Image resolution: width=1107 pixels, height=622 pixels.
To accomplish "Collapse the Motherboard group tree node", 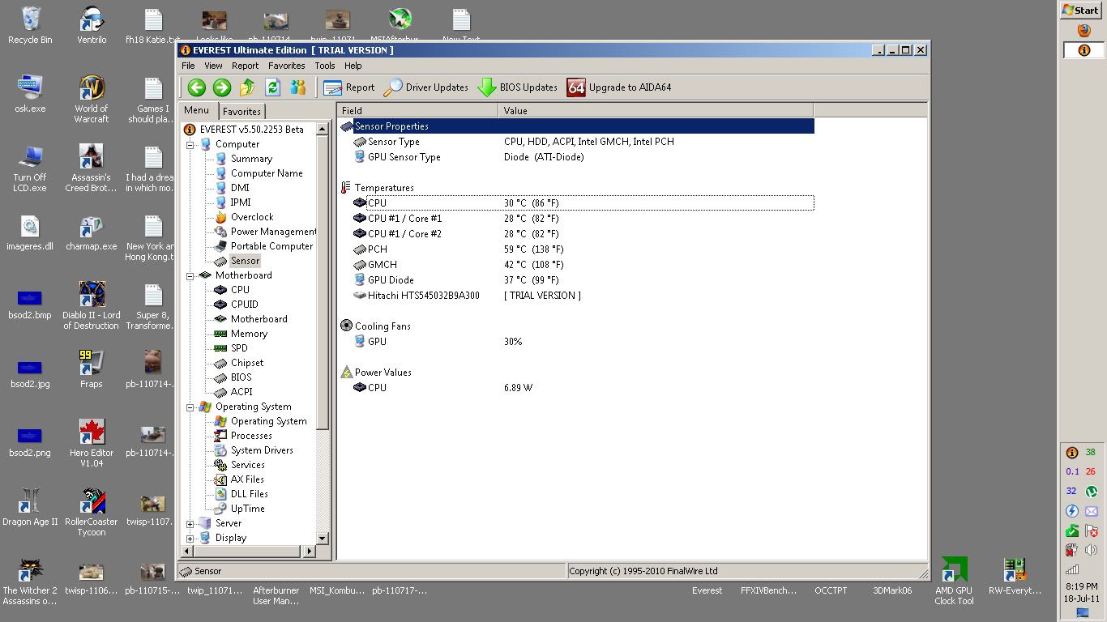I will click(x=190, y=275).
